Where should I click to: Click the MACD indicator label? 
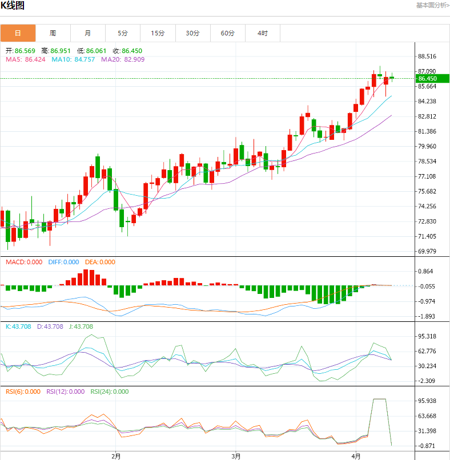(x=24, y=262)
